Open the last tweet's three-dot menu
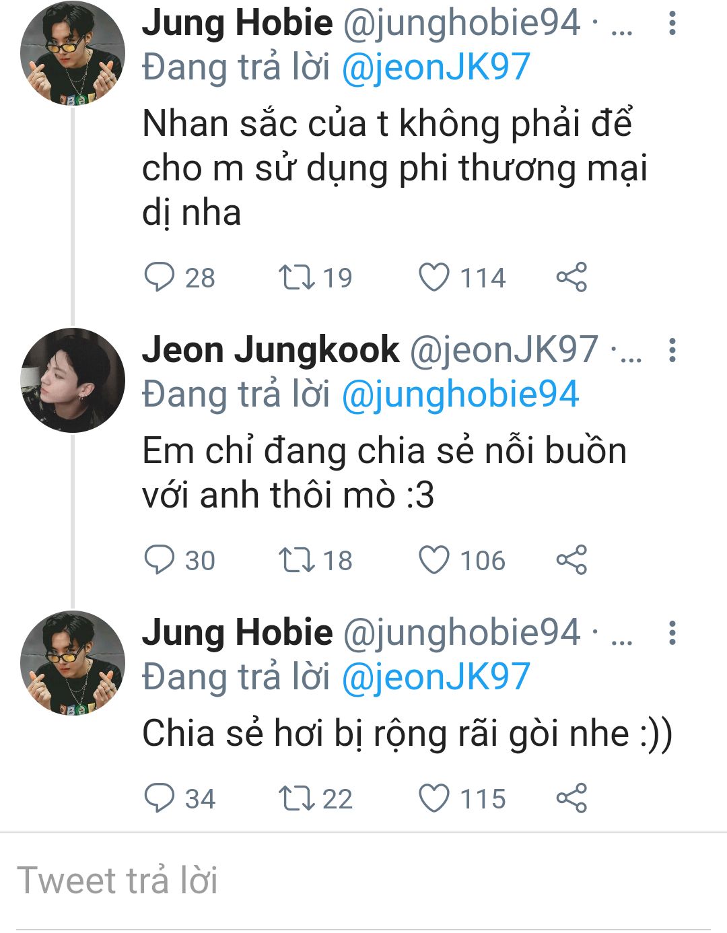 [672, 633]
